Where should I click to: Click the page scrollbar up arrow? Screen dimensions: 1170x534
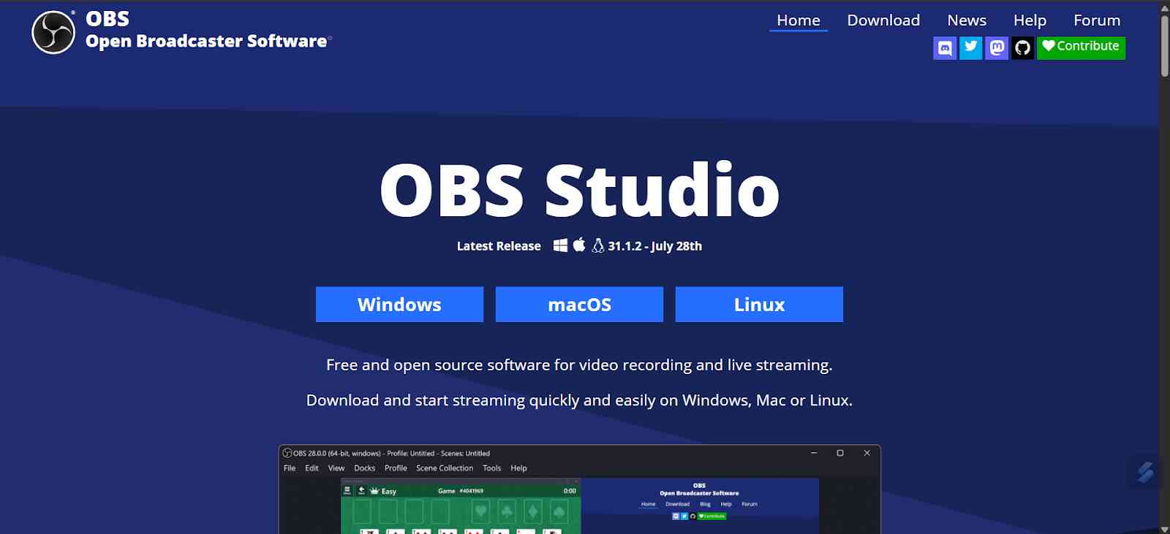1164,8
